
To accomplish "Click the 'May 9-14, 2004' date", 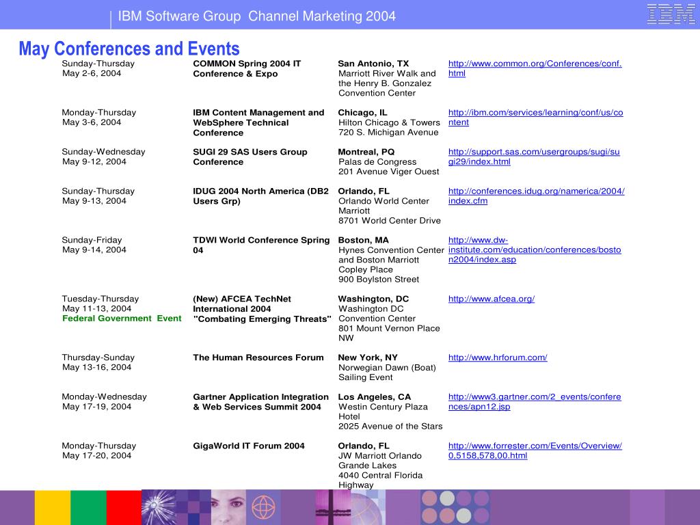I will 94,250.
